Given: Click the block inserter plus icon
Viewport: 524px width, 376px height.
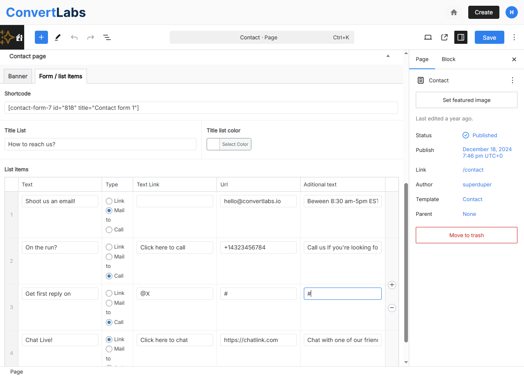Looking at the screenshot, I should [41, 37].
